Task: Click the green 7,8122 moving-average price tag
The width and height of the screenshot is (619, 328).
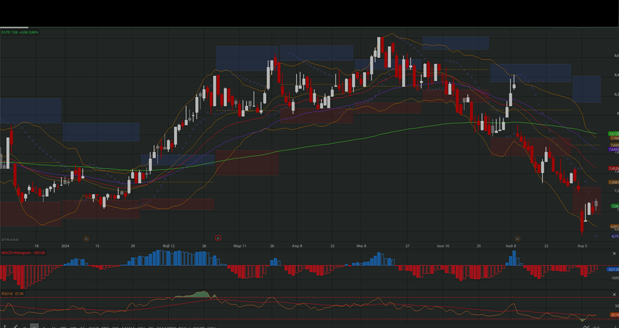Action: click(x=613, y=134)
